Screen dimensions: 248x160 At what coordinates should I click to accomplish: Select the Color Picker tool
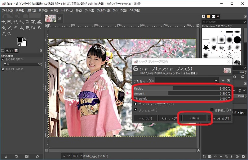[x=3, y=34]
